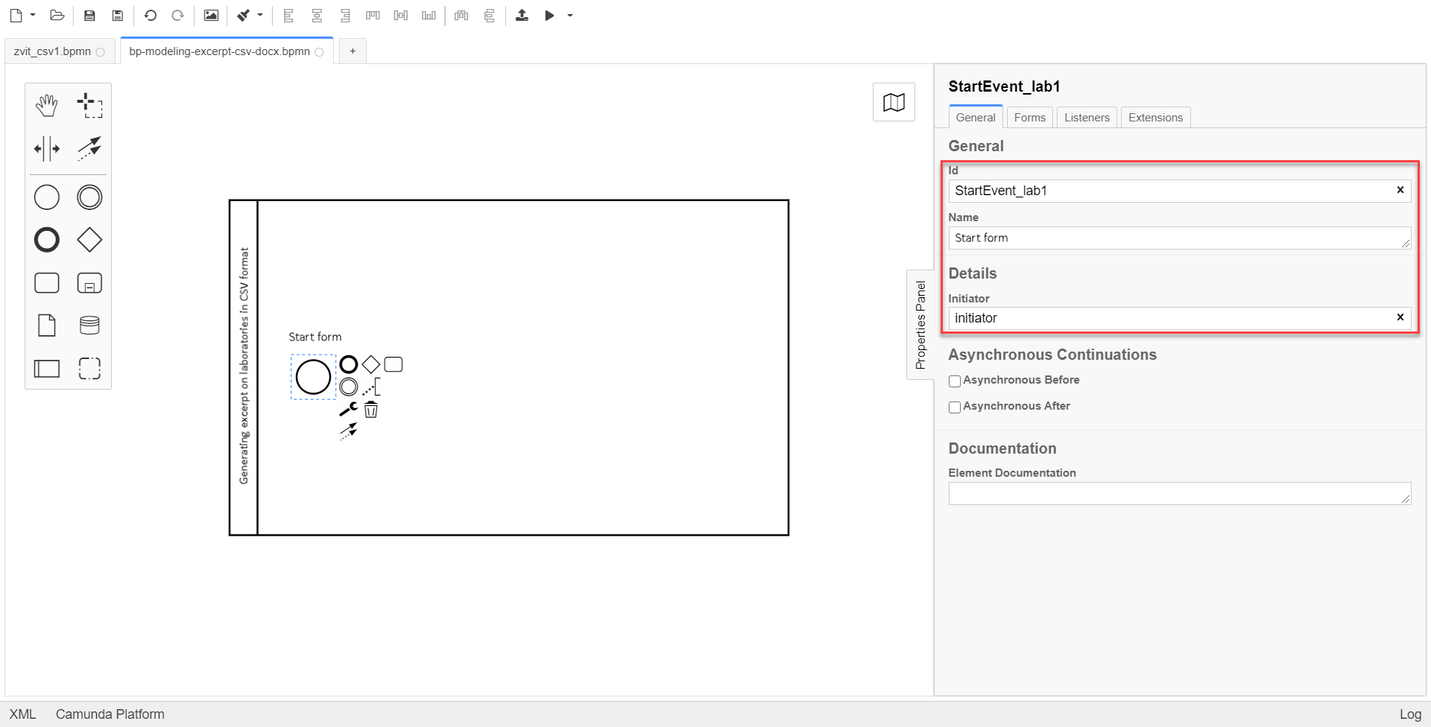Open the zvit_csv1.bpmn file tab
Image resolution: width=1431 pixels, height=727 pixels.
52,51
